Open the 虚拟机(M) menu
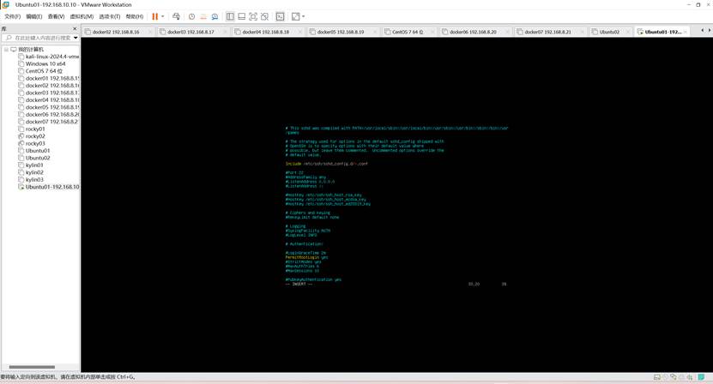Image resolution: width=713 pixels, height=384 pixels. point(82,16)
